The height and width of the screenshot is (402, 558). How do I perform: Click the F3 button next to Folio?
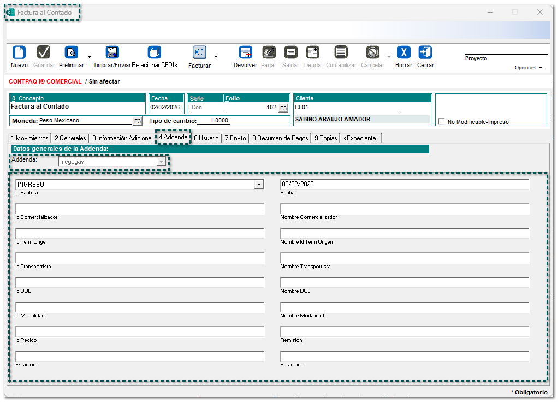coord(283,108)
